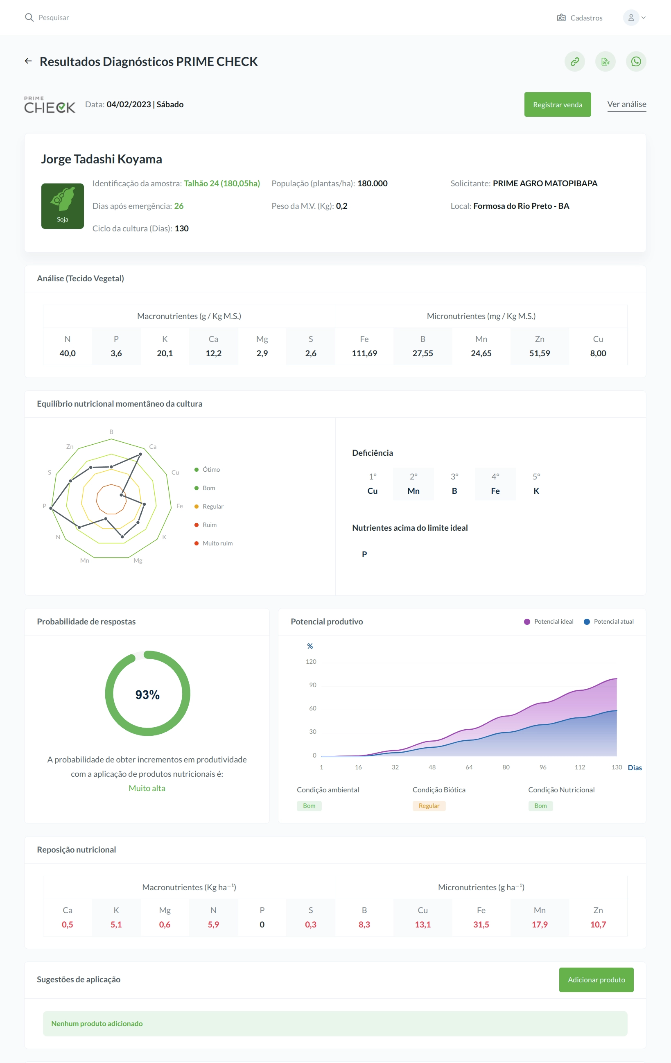
Task: Click the Soja crop icon
Action: coord(63,206)
